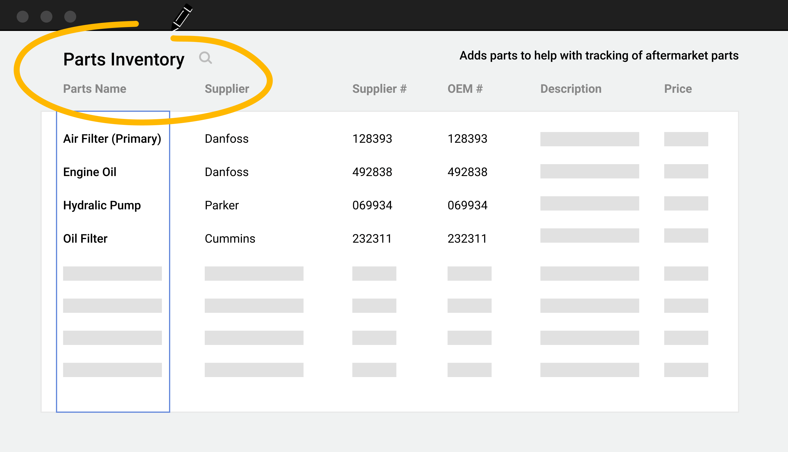Image resolution: width=788 pixels, height=452 pixels.
Task: Click OEM # 492838 in Engine Oil row
Action: pos(468,172)
